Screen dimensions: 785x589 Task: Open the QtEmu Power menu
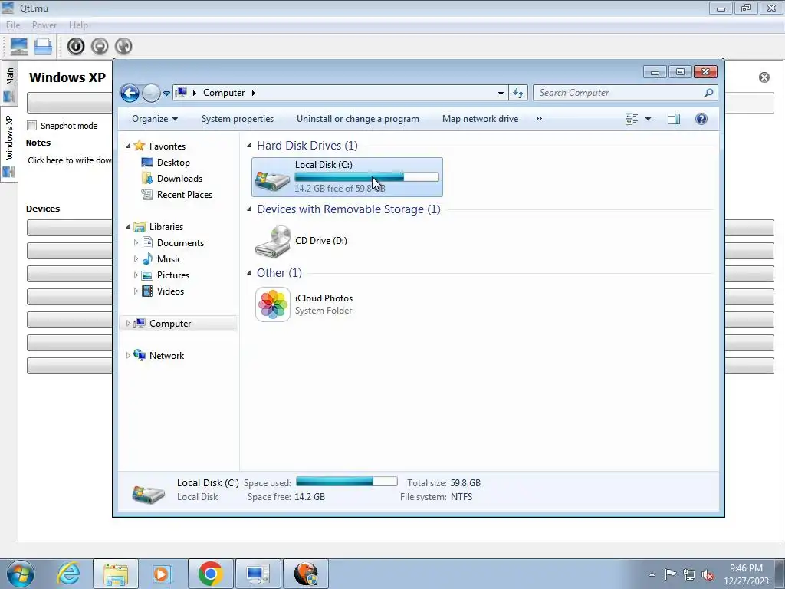[44, 25]
